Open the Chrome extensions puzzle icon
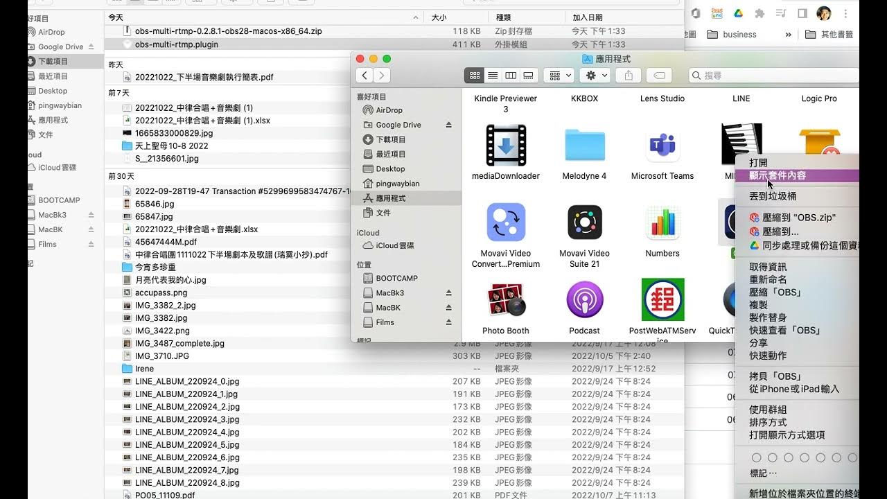The image size is (887, 499). (759, 13)
